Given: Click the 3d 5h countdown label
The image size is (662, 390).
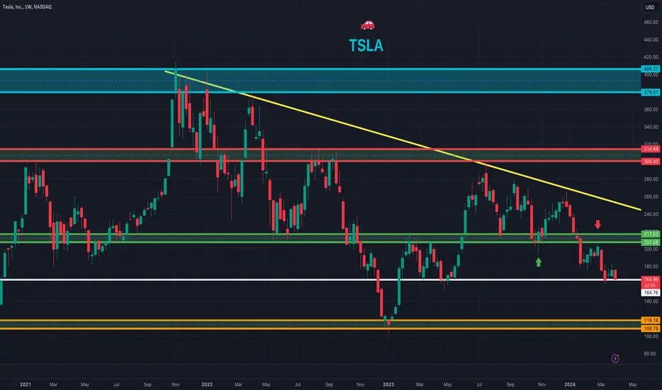Looking at the screenshot, I should [x=650, y=286].
